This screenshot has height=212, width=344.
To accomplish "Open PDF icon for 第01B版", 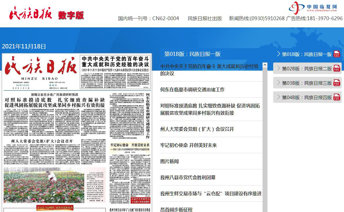I will [x=337, y=54].
